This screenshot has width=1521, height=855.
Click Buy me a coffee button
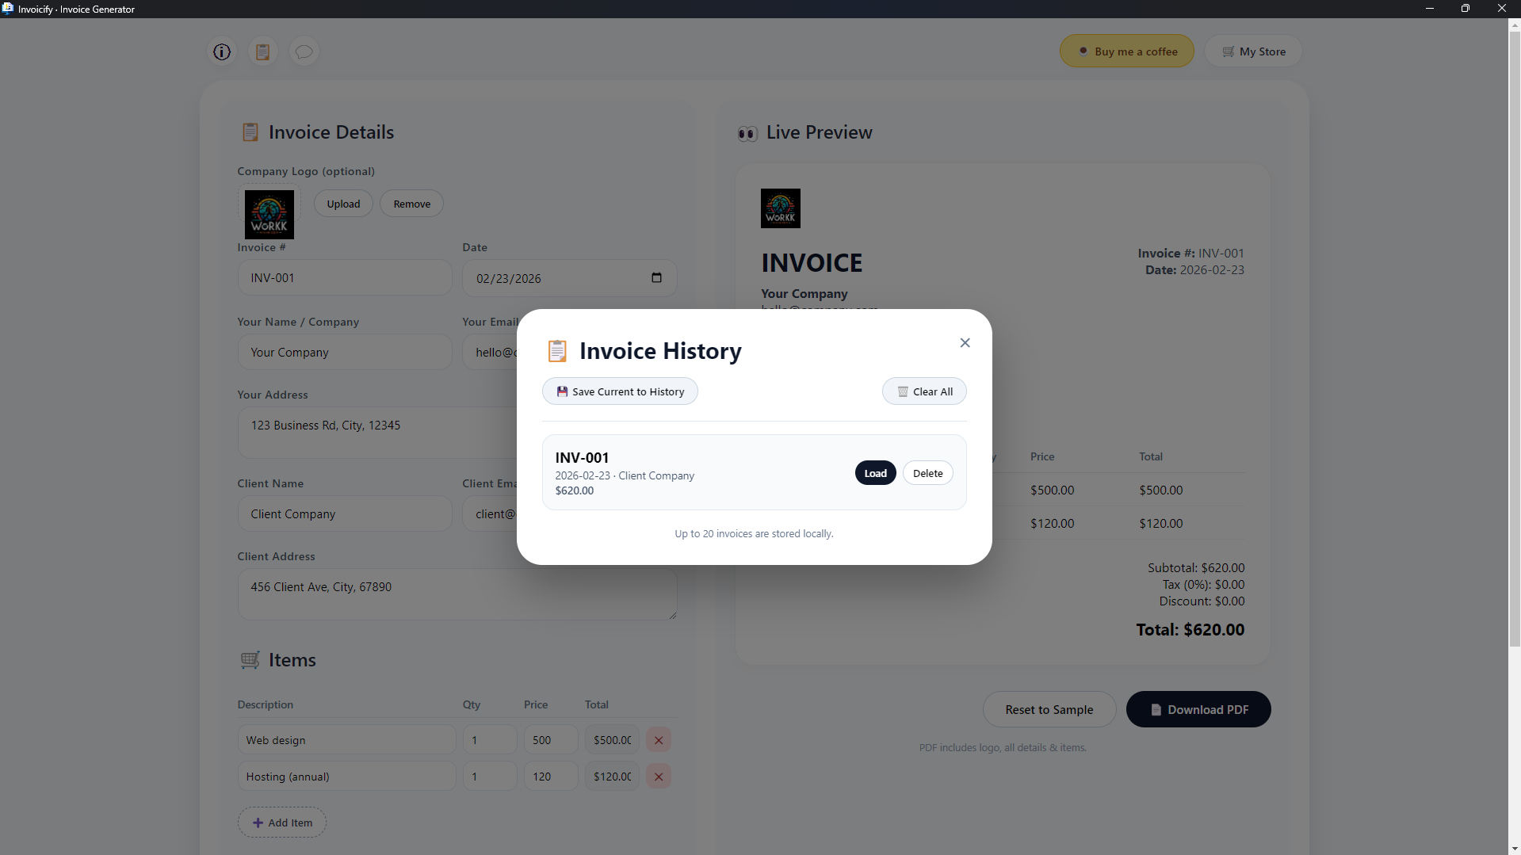(1127, 52)
